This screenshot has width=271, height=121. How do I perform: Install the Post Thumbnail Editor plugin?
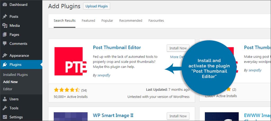pos(178,48)
